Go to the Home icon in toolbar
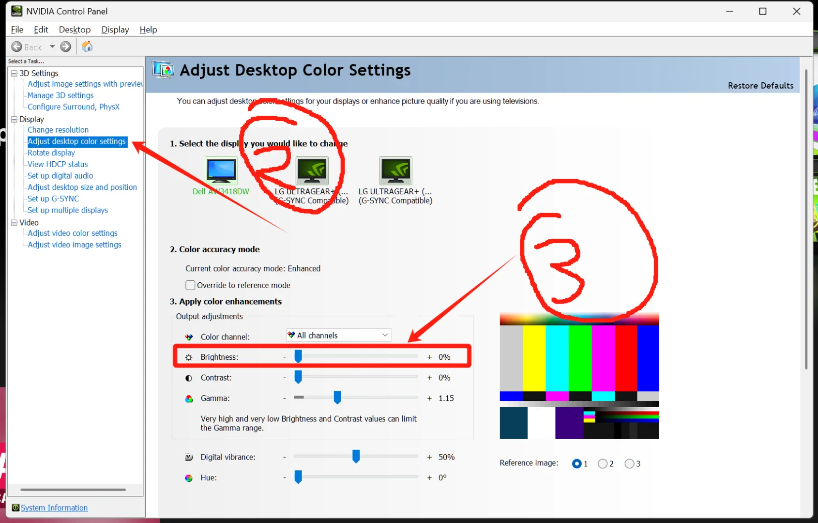 (x=87, y=46)
